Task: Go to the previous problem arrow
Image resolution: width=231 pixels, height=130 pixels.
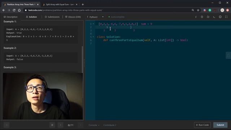Action: point(60,125)
